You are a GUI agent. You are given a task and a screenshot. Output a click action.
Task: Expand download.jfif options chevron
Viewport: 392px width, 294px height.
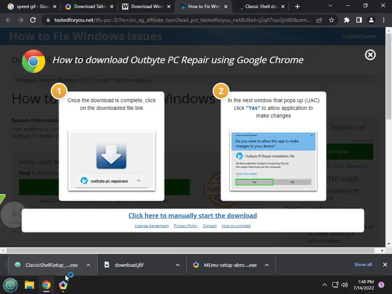click(x=178, y=265)
